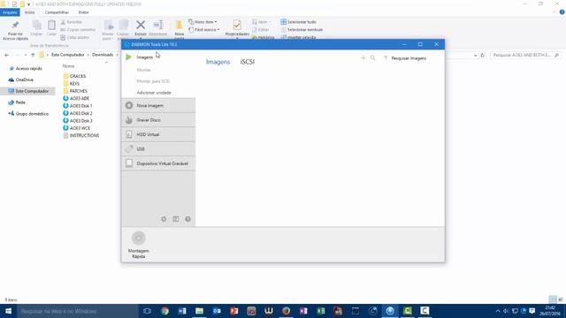Click Inverter seleção in the ribbon
Screen dimensions: 566x318
299,37
